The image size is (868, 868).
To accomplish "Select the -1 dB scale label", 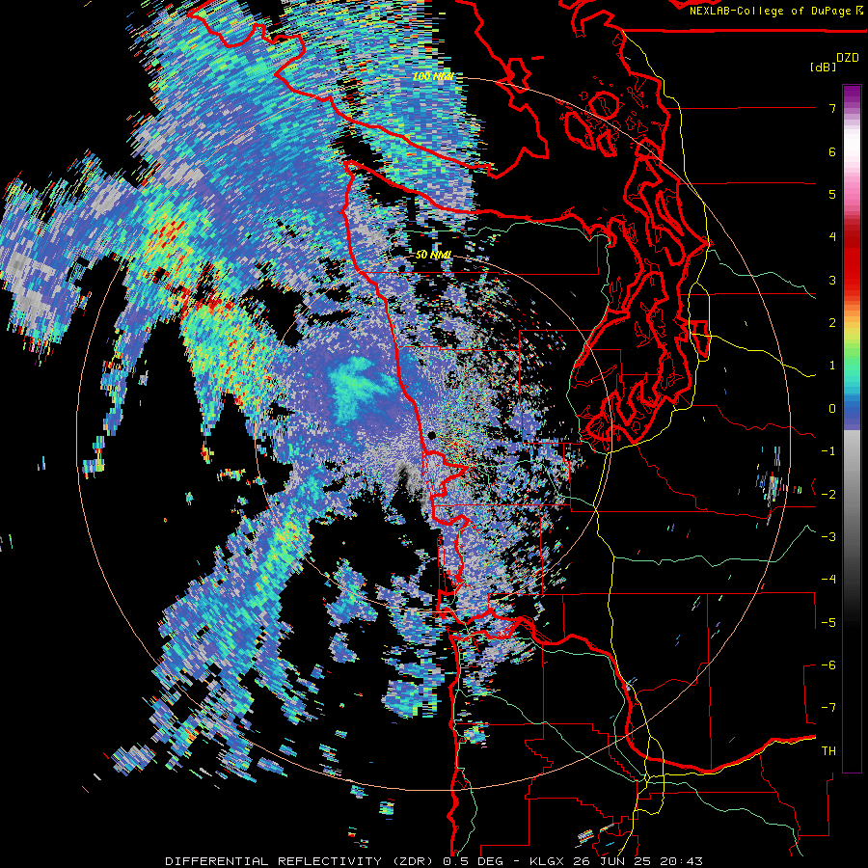I will (x=828, y=451).
